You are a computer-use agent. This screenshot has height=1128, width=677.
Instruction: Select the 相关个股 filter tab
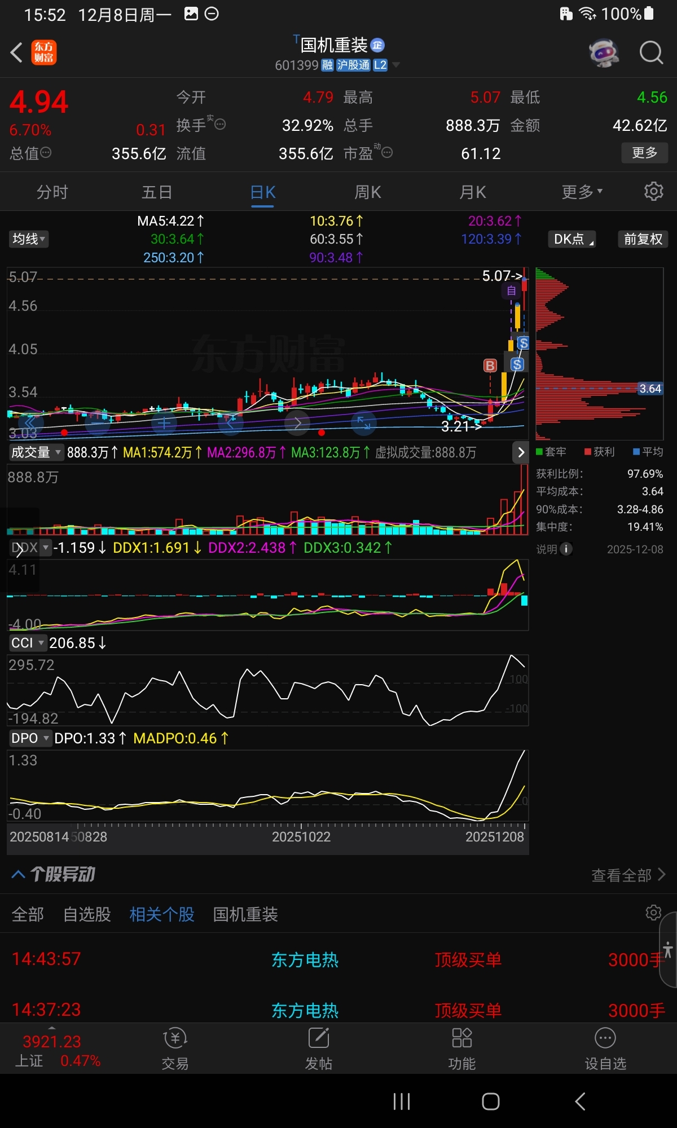point(162,914)
